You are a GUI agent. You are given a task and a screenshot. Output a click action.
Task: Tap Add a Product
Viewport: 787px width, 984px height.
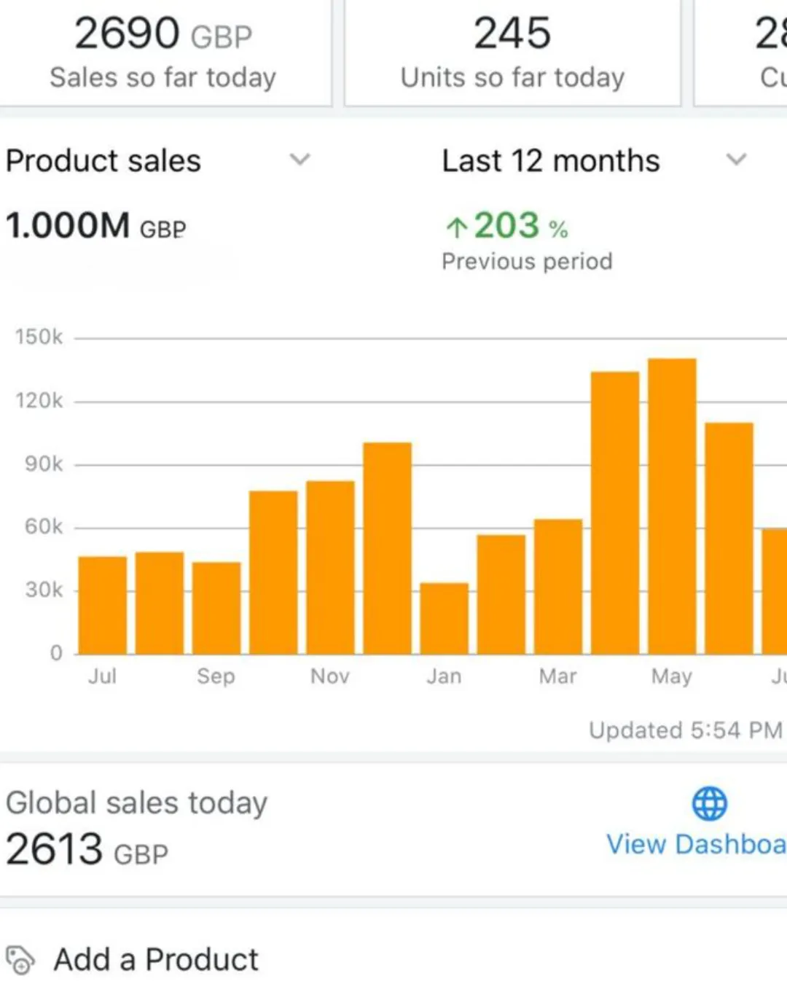coord(156,960)
